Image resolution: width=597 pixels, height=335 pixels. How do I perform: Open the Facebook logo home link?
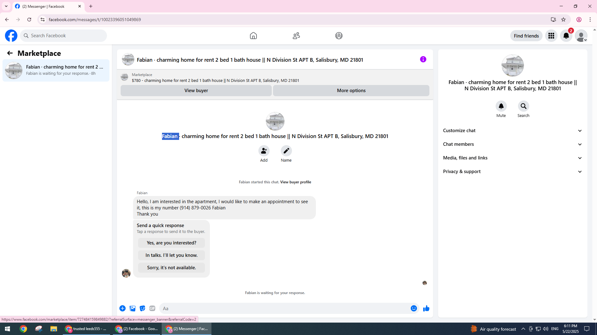click(x=11, y=36)
